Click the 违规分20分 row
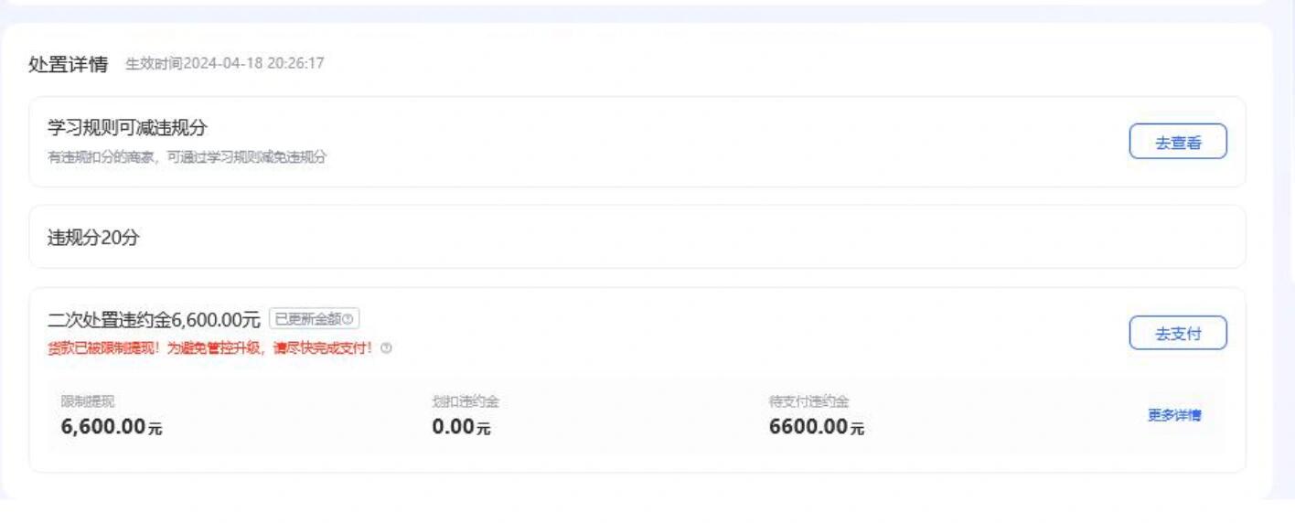Screen dimensions: 1295x523 [637, 237]
